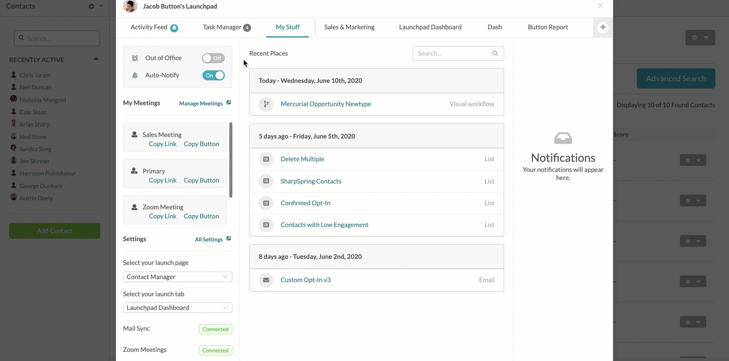The image size is (729, 361).
Task: Toggle the Out of Office switch
Action: (213, 58)
